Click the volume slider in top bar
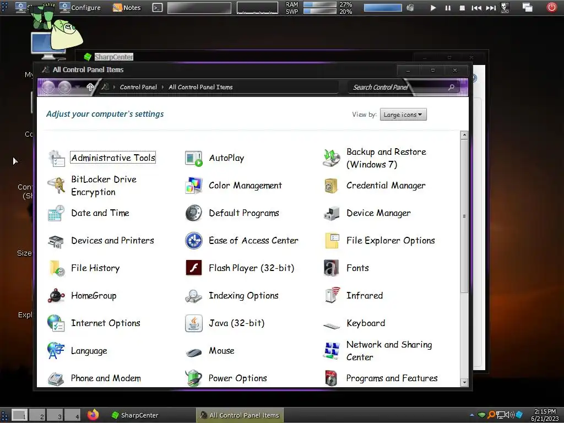Image resolution: width=564 pixels, height=423 pixels. (383, 8)
